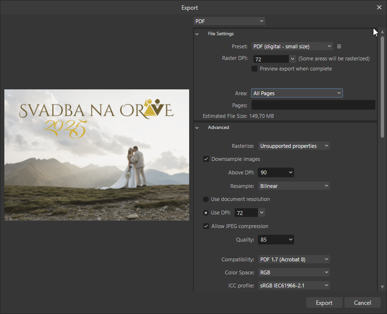Click the scroll down arrow of settings panel
The width and height of the screenshot is (387, 314).
point(383,287)
